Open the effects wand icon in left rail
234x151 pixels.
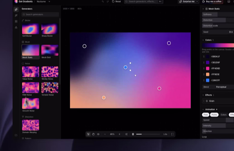16,16
